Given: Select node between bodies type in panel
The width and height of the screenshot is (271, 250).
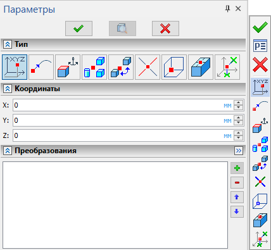Looking at the screenshot, I should coord(94,67).
